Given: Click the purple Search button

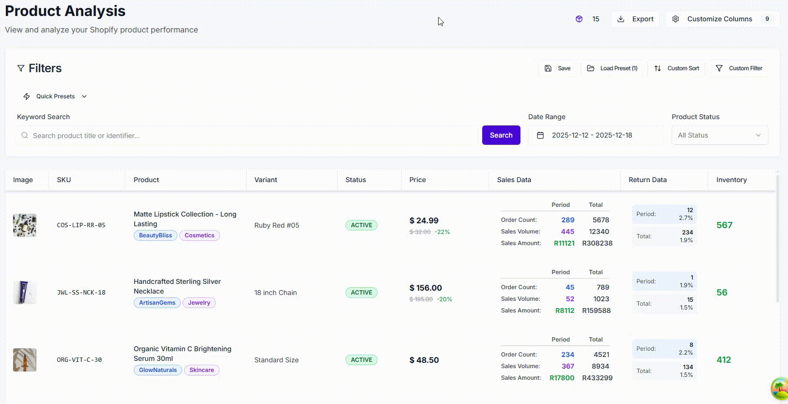Looking at the screenshot, I should 501,135.
